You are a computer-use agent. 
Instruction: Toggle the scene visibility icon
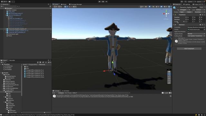pyautogui.click(x=161, y=6)
